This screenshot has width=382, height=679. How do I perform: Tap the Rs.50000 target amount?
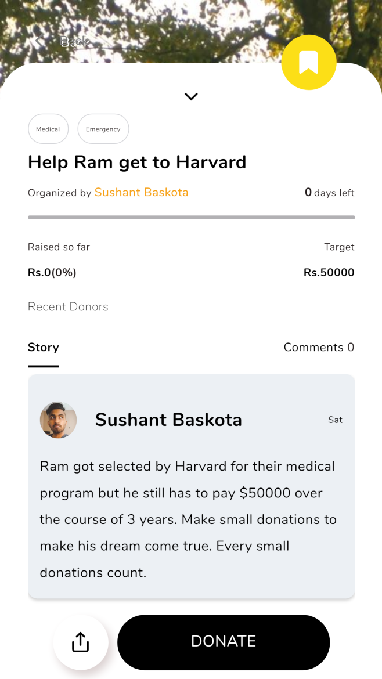coord(329,273)
